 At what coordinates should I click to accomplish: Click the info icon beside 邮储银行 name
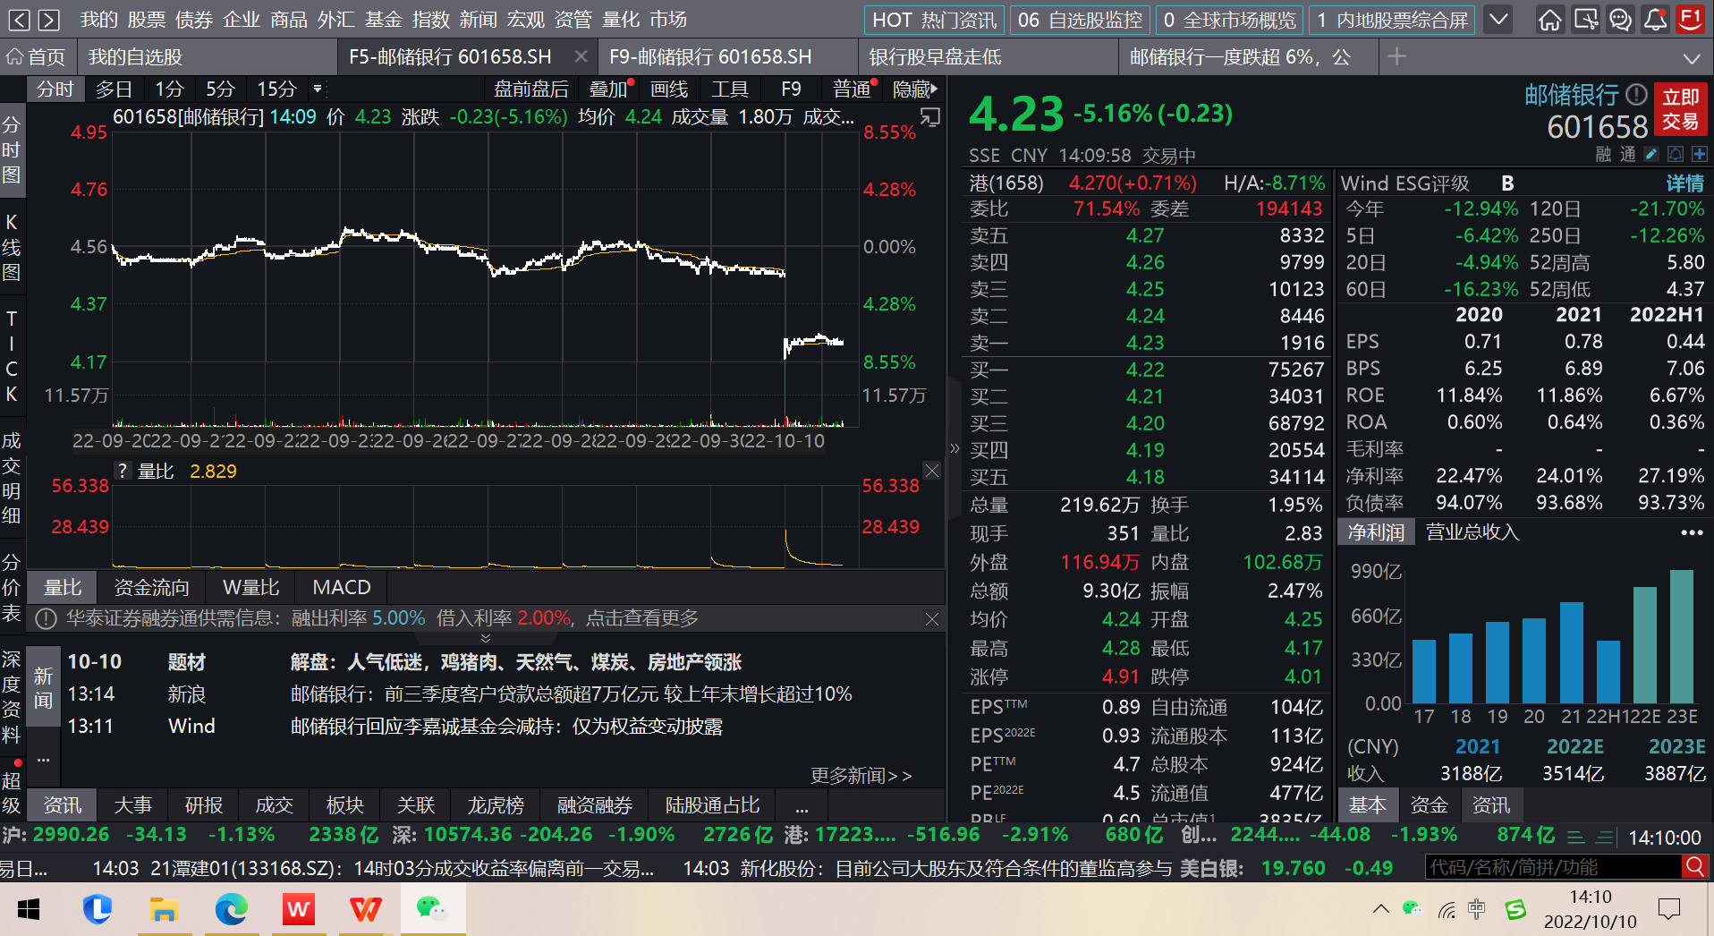coord(1636,94)
